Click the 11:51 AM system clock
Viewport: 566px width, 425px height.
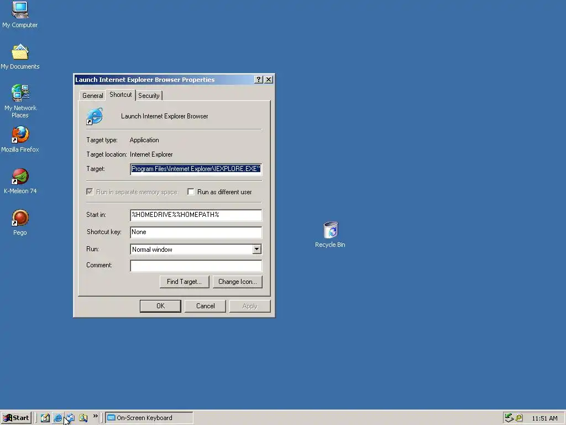click(x=544, y=418)
